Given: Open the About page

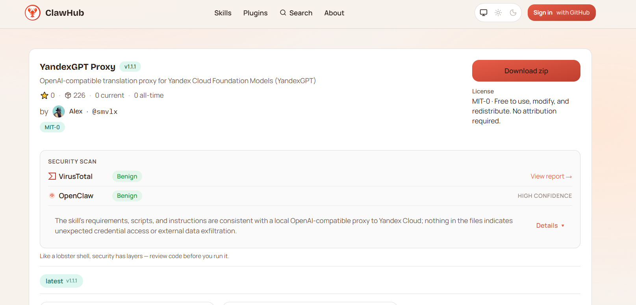Looking at the screenshot, I should (x=334, y=13).
